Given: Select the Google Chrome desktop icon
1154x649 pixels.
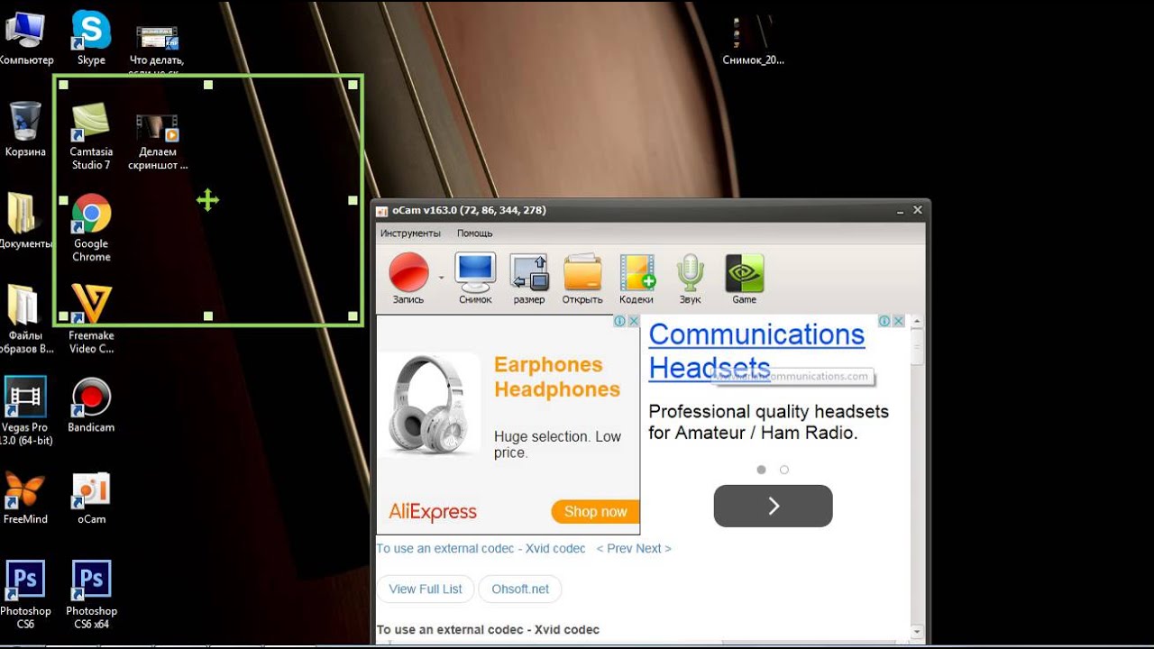Looking at the screenshot, I should [91, 228].
